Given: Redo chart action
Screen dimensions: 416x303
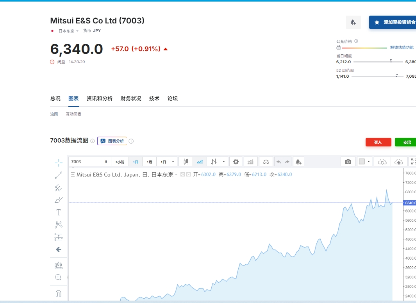Looking at the screenshot, I should click(x=287, y=162).
